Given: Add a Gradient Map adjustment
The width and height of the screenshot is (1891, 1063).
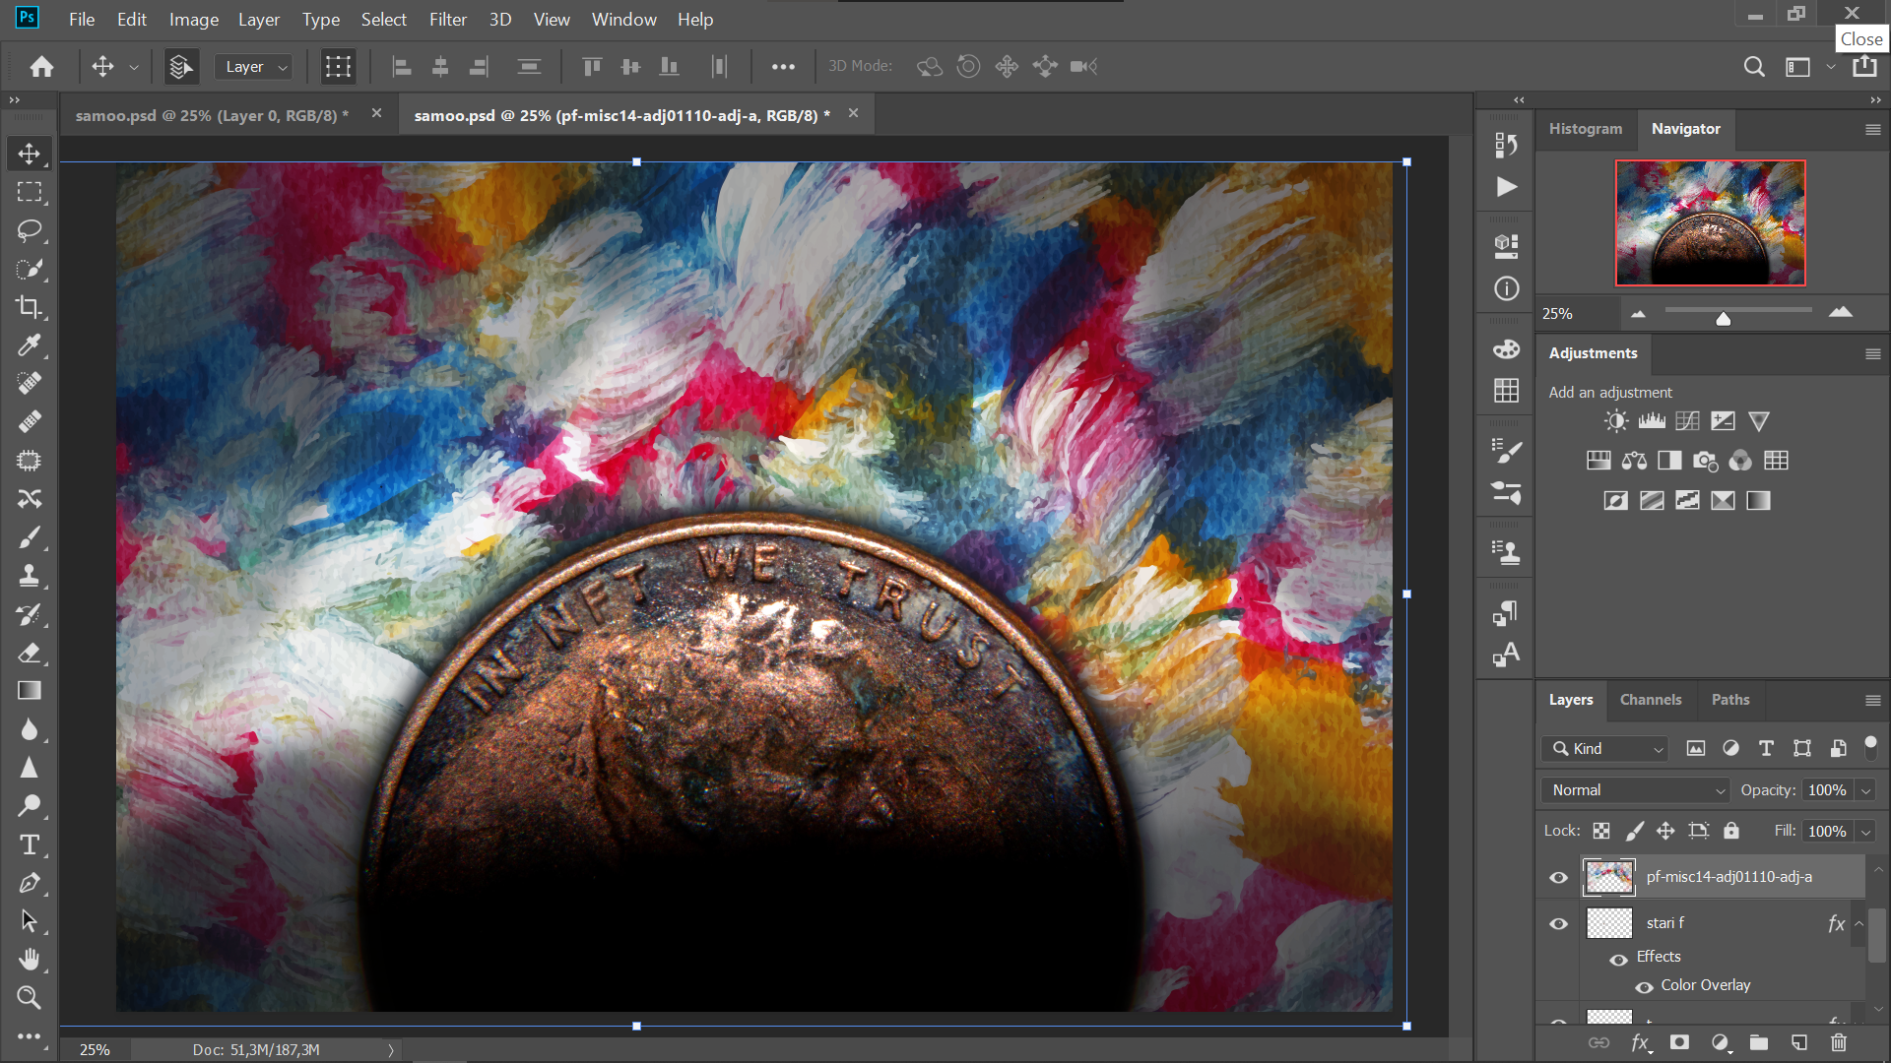Looking at the screenshot, I should pos(1758,501).
